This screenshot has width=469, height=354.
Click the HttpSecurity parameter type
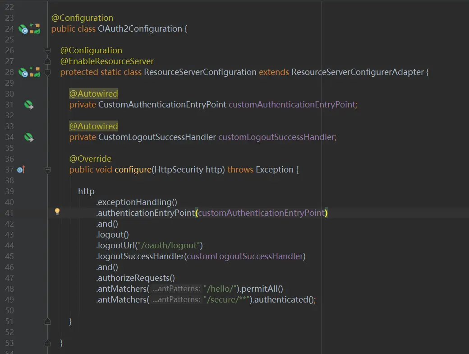(179, 170)
